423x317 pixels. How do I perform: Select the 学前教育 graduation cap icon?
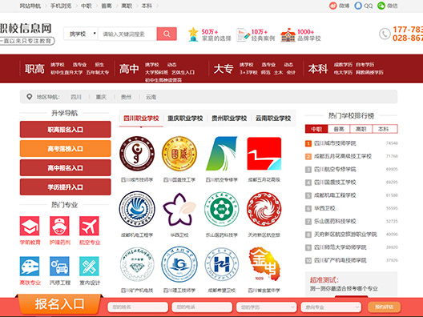point(30,226)
